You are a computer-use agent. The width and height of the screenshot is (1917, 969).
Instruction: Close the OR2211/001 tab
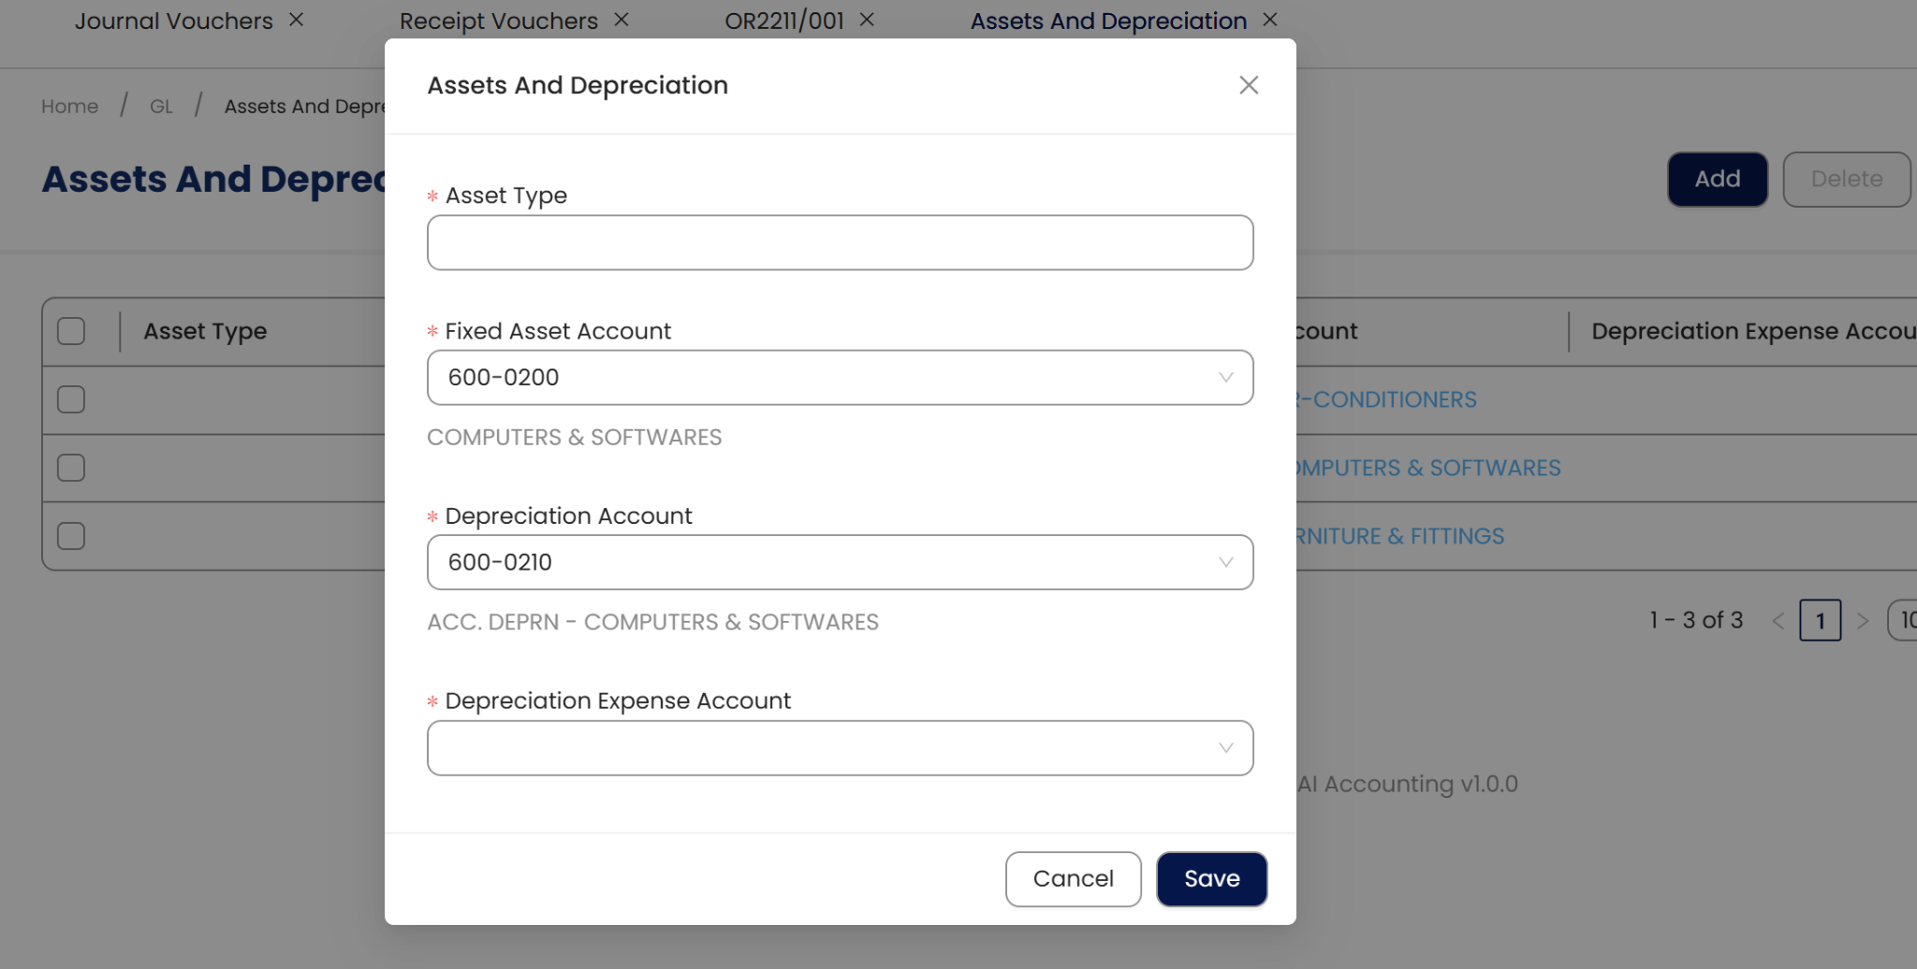click(x=867, y=20)
